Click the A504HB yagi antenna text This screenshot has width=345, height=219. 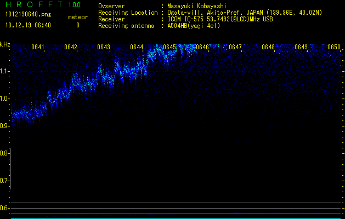(194, 26)
